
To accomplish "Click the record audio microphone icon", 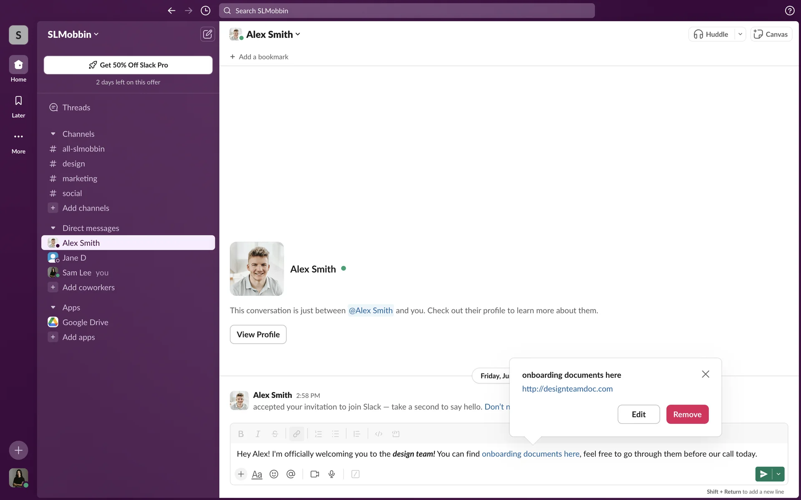I will [x=332, y=474].
